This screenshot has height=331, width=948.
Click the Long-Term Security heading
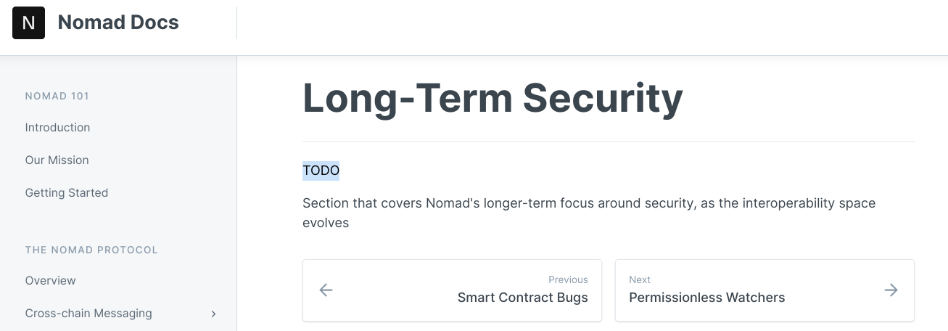tap(492, 98)
